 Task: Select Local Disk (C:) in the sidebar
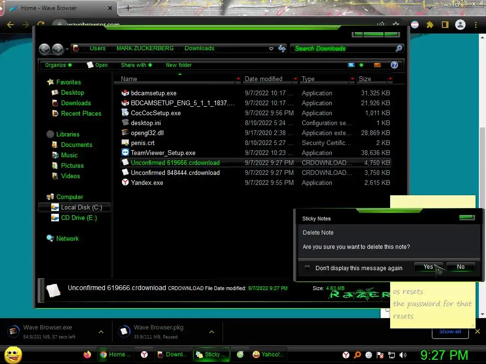pyautogui.click(x=75, y=207)
